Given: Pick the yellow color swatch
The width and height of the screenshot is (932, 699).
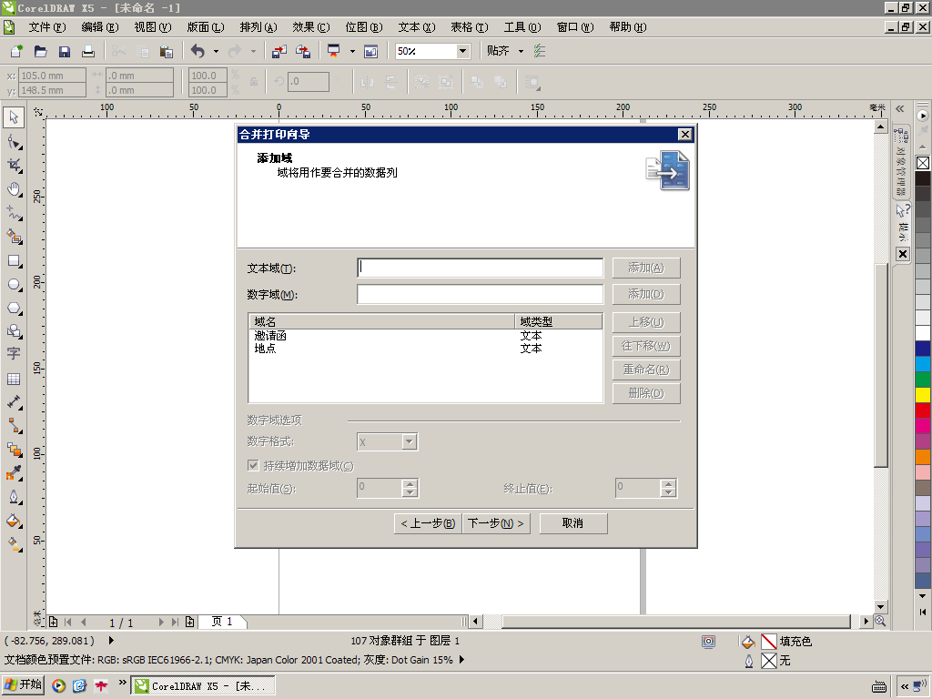Looking at the screenshot, I should [x=923, y=395].
